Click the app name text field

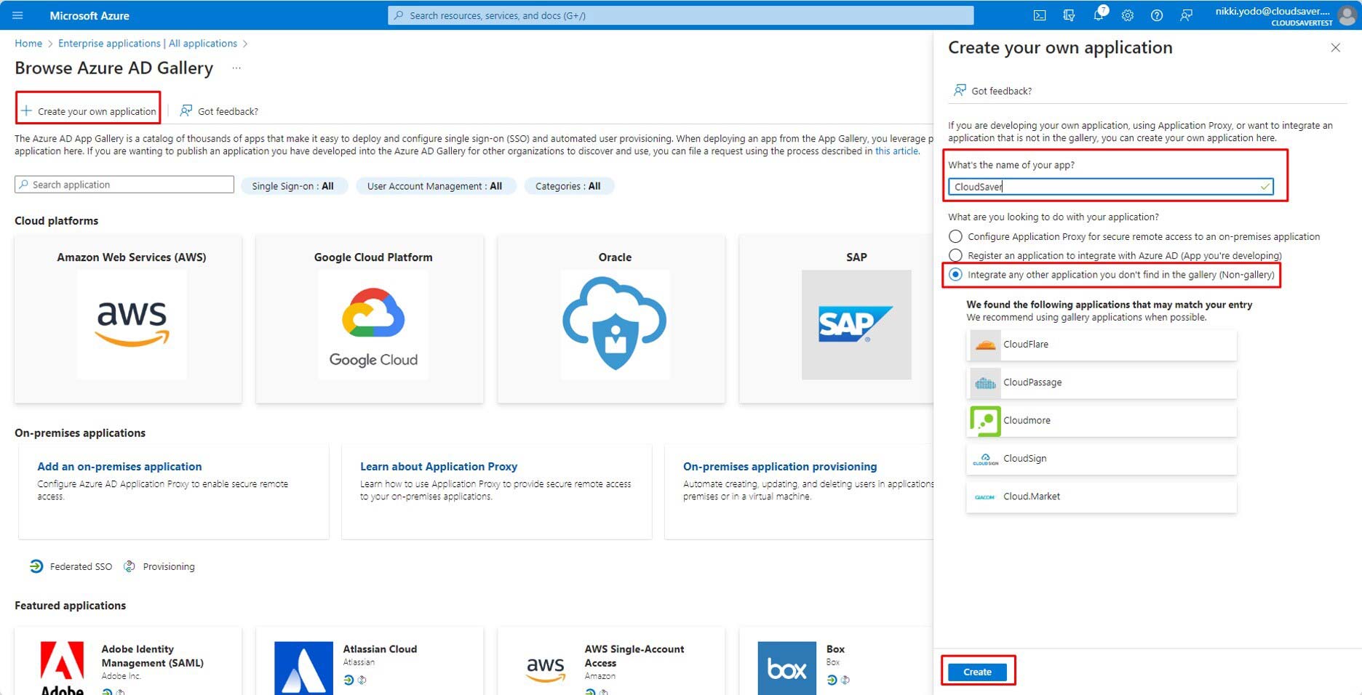pos(1104,187)
